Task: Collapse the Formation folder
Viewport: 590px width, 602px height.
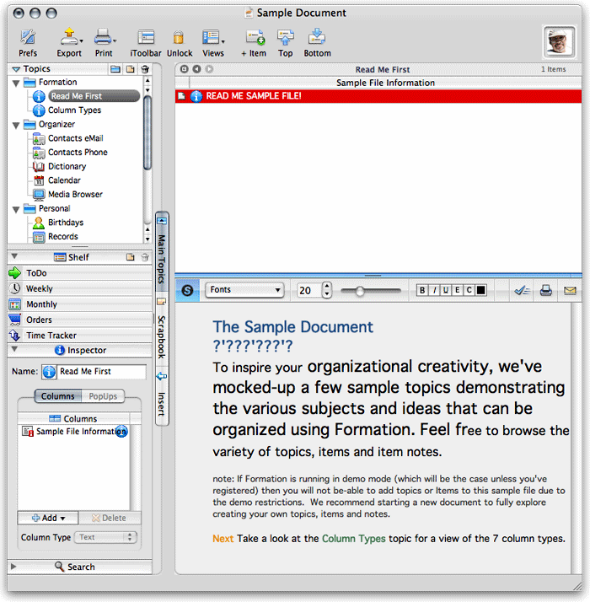Action: (x=16, y=83)
